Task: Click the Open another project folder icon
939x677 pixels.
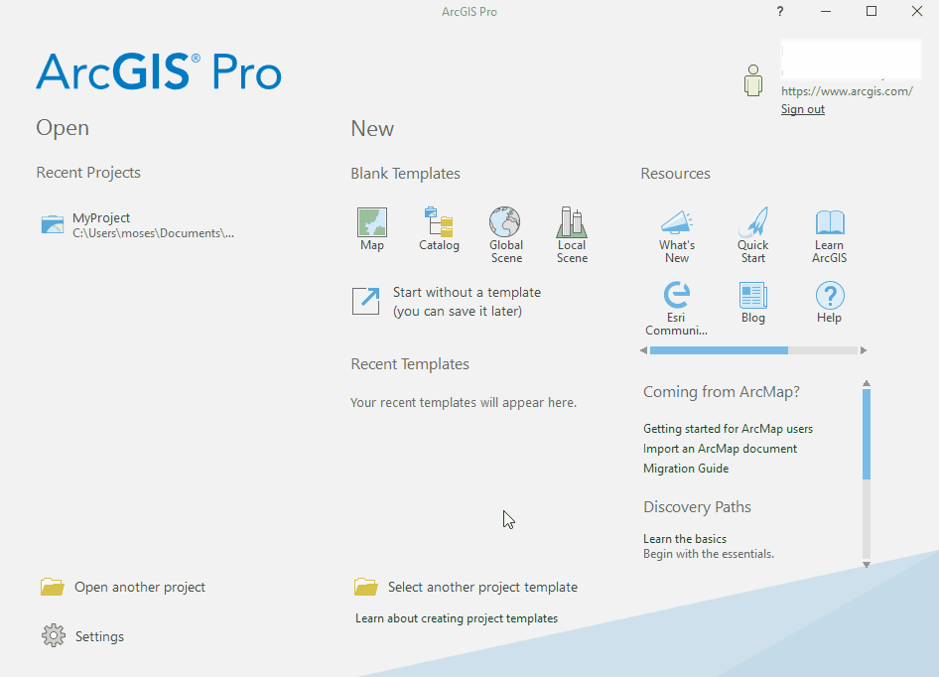Action: pos(52,587)
